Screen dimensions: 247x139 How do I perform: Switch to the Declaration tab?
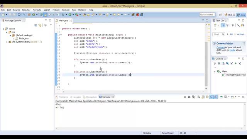click(90, 97)
